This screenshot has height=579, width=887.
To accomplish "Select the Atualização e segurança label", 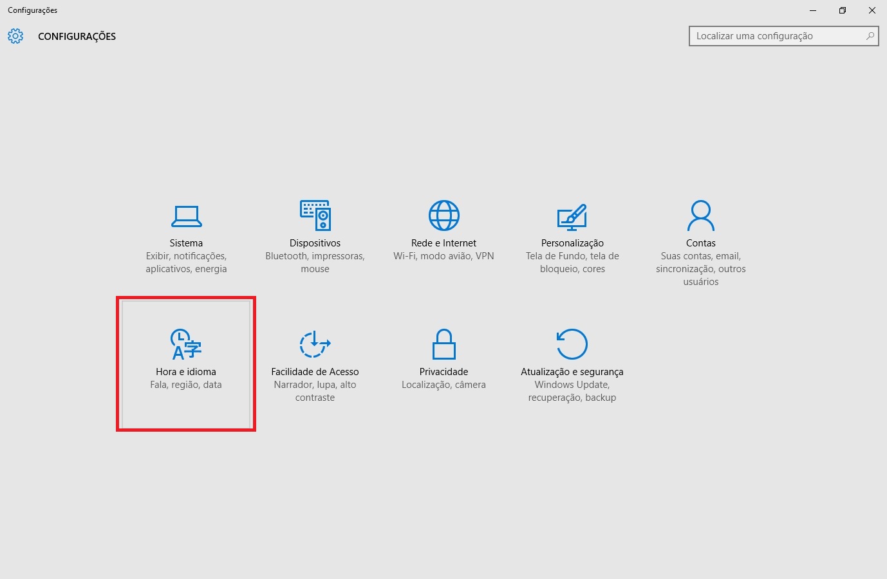I will click(572, 372).
